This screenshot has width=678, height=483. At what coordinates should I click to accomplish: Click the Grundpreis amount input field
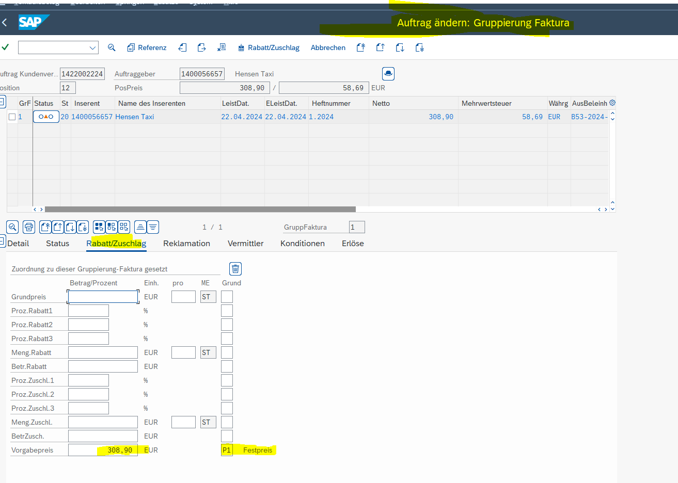coord(103,297)
